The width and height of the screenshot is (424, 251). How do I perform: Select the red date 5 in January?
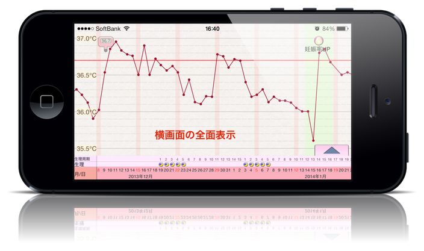click(x=257, y=170)
